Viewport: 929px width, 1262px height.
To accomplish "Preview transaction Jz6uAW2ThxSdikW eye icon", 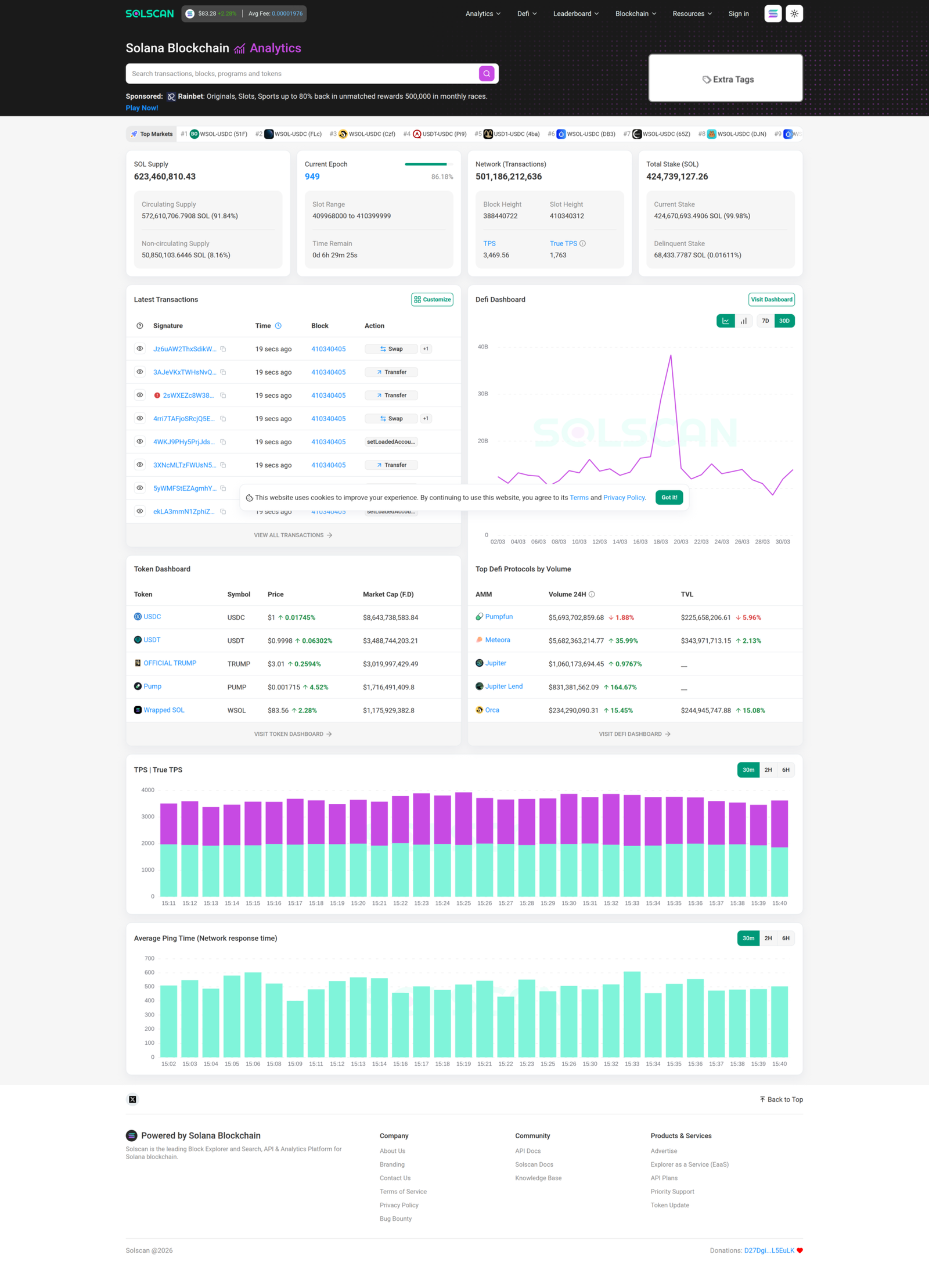I will coord(140,348).
